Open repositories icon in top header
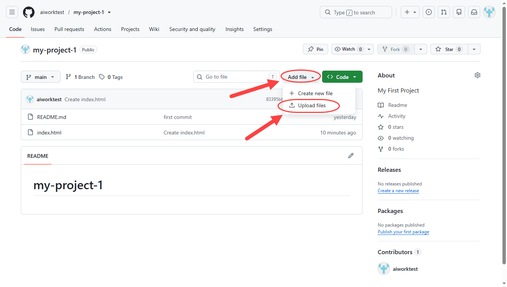This screenshot has height=287, width=507. click(459, 12)
